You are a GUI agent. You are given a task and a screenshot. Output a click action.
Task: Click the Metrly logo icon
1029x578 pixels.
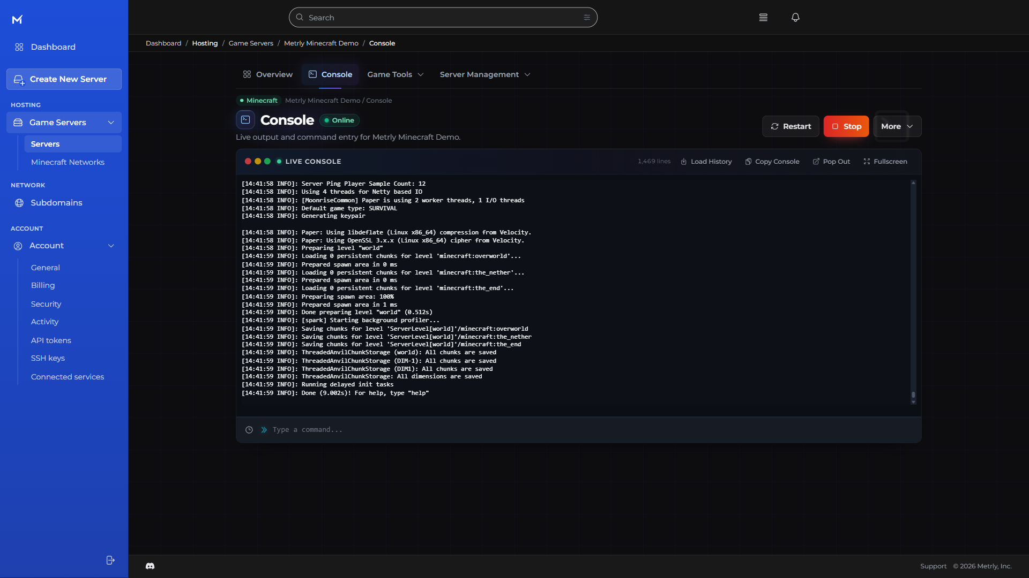tap(17, 20)
